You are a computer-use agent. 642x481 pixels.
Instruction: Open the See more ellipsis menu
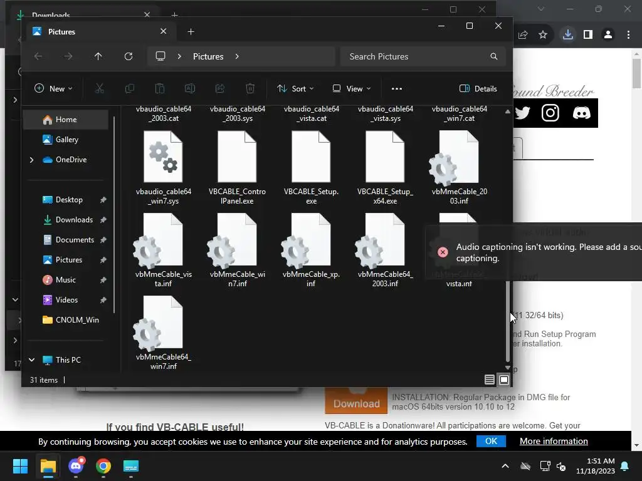tap(397, 89)
